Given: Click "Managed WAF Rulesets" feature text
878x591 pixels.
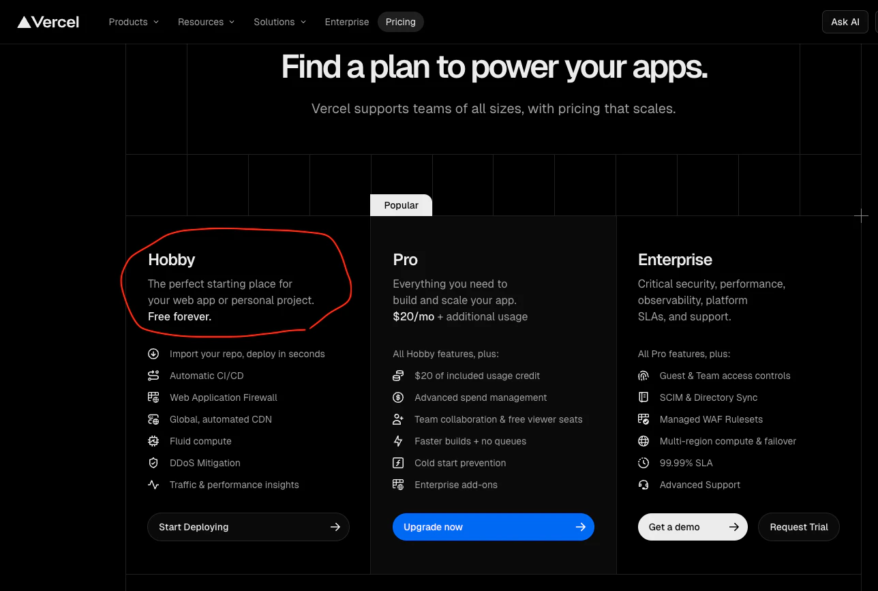Looking at the screenshot, I should (711, 419).
